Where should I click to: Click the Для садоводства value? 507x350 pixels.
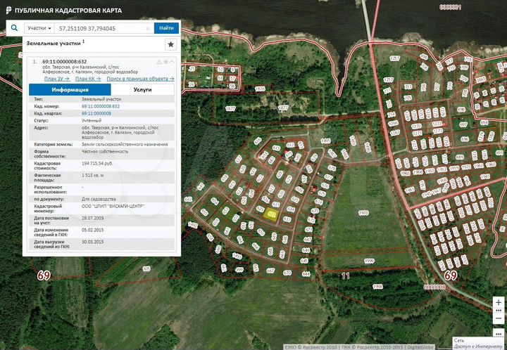click(x=99, y=200)
